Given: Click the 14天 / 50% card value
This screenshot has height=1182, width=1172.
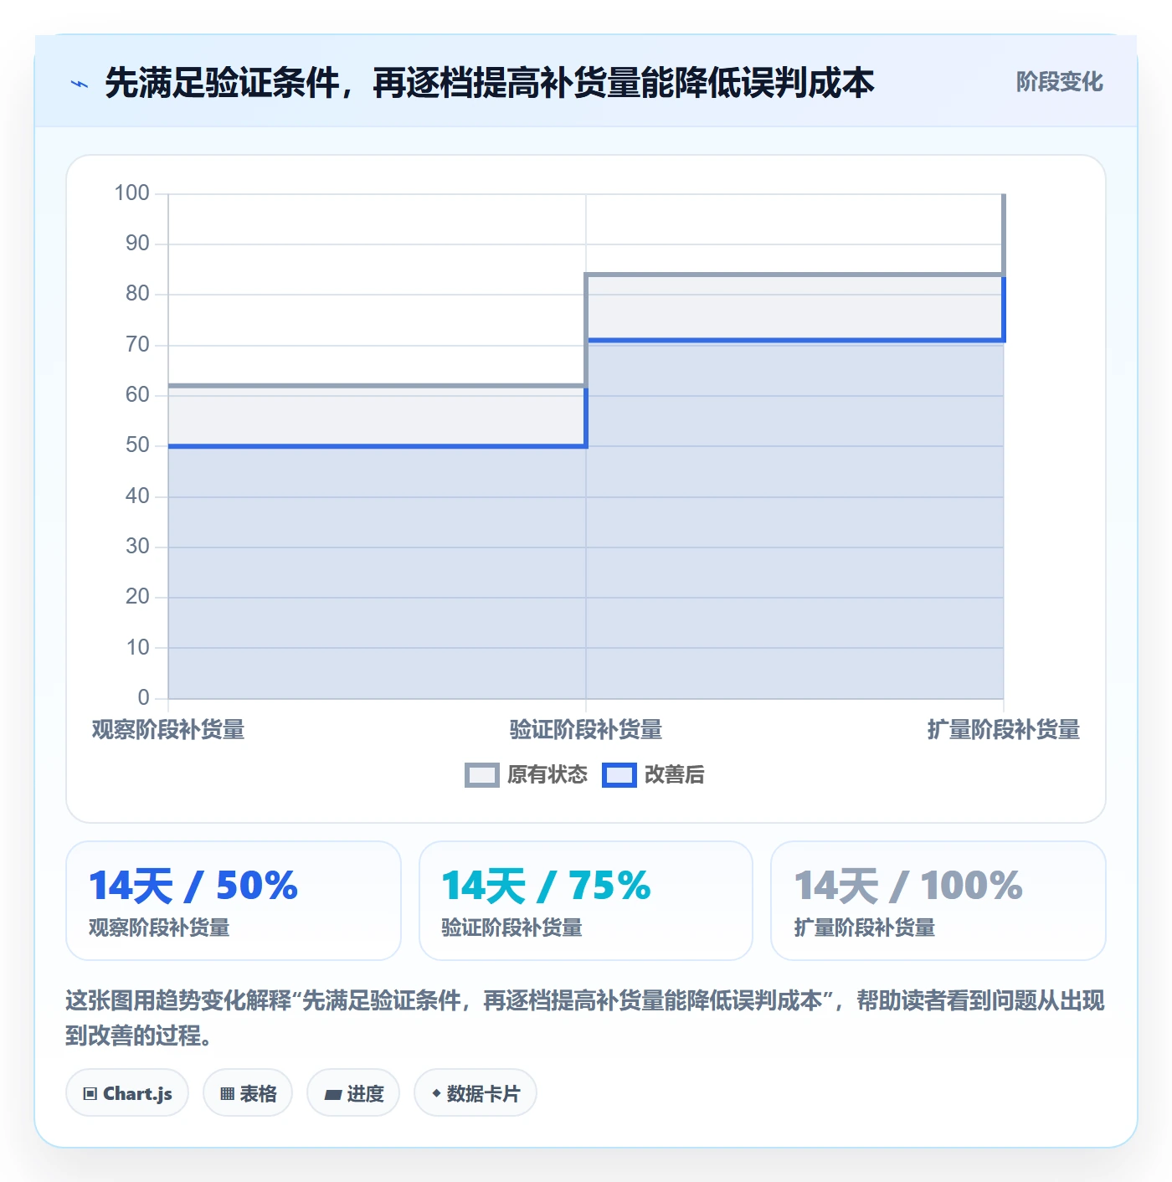Looking at the screenshot, I should [193, 886].
